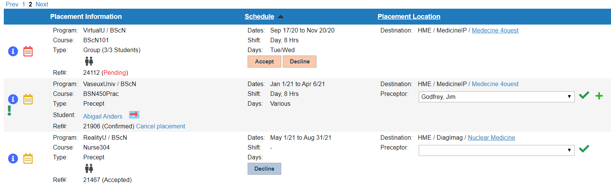Click Prev pagination link

[x=12, y=4]
